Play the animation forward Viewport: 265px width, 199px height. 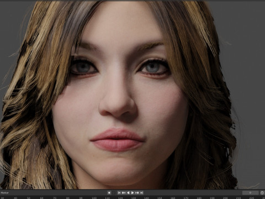[x=132, y=193]
